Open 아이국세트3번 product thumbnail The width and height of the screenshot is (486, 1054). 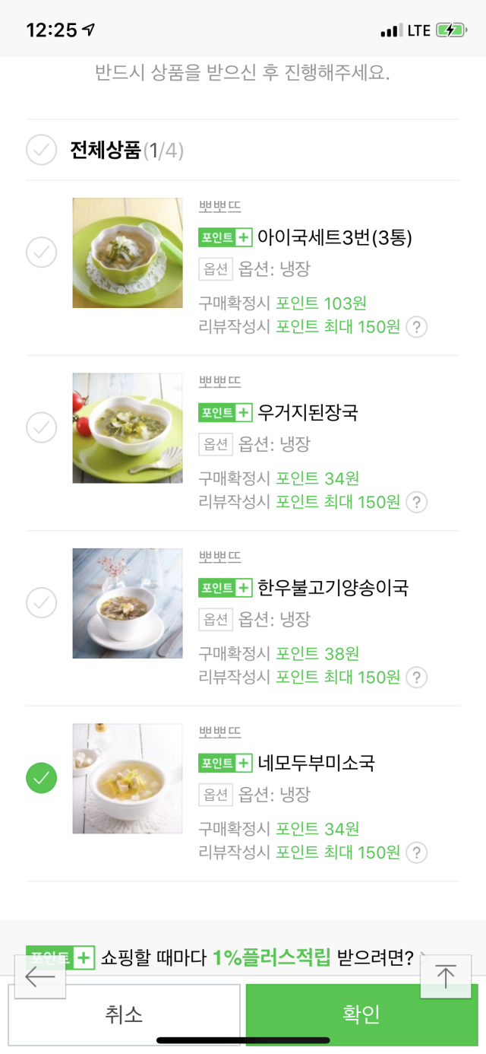128,253
